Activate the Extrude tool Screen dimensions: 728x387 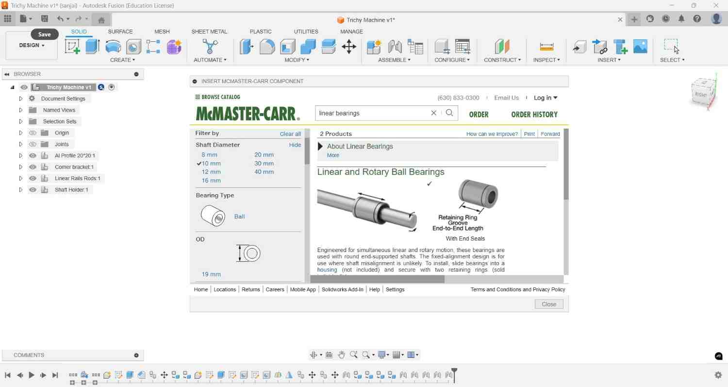coord(91,47)
